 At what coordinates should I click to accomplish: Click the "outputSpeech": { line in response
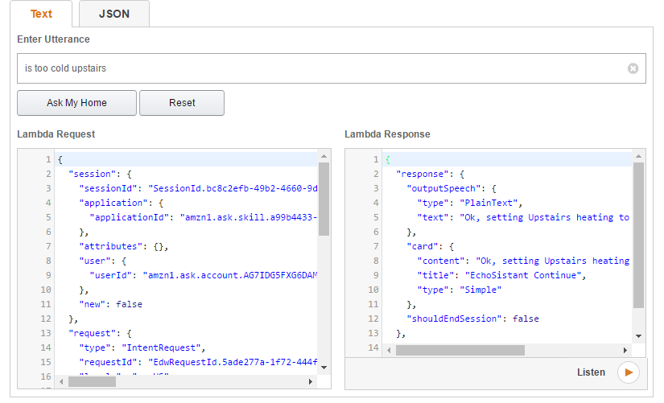tap(452, 188)
